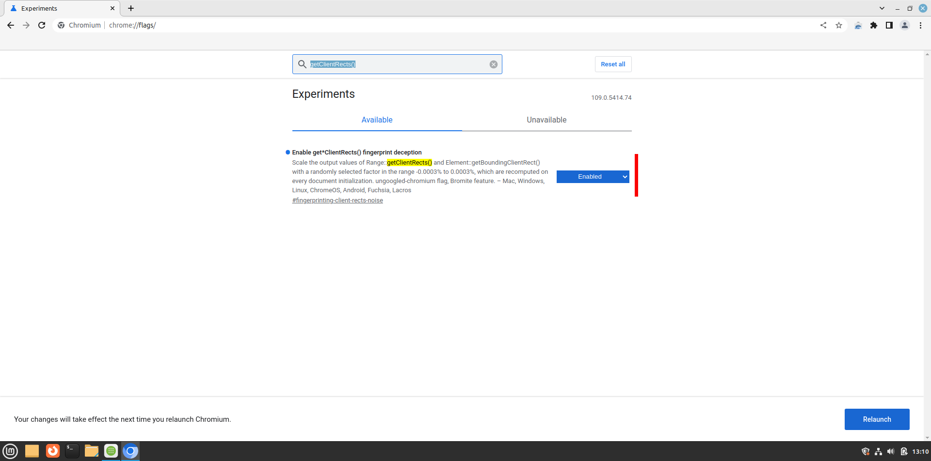This screenshot has width=931, height=461.
Task: Open the volume control in system tray
Action: (x=891, y=451)
